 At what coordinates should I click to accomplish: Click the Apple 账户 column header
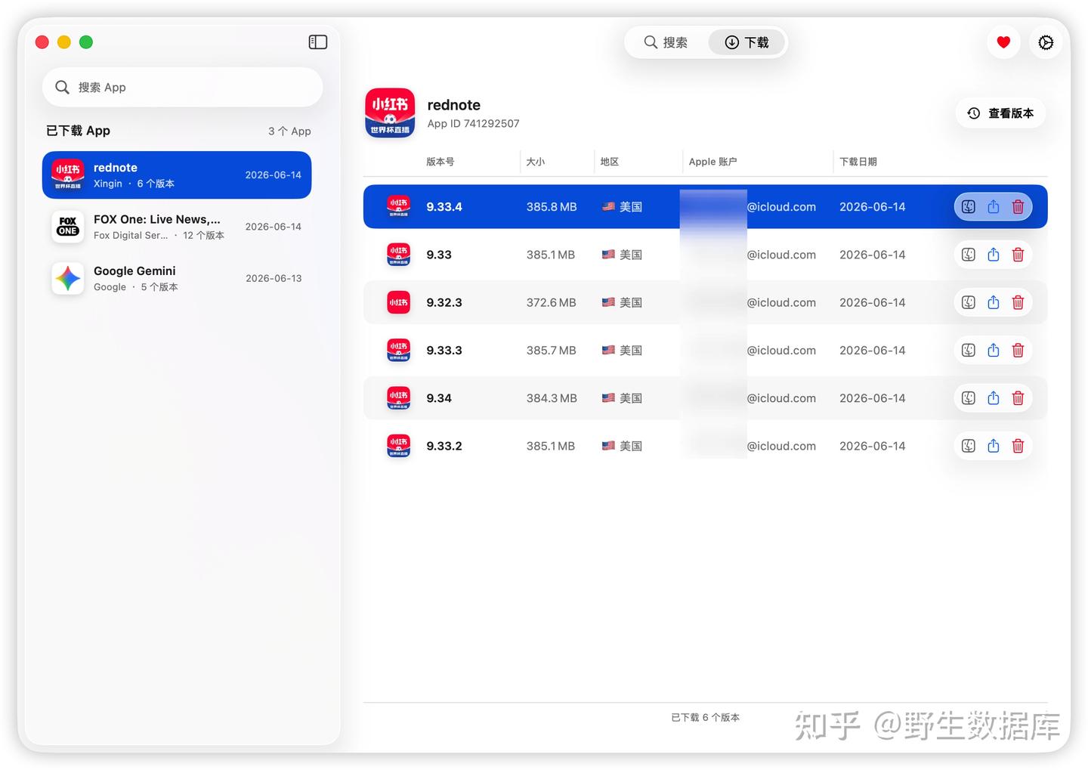pyautogui.click(x=712, y=162)
